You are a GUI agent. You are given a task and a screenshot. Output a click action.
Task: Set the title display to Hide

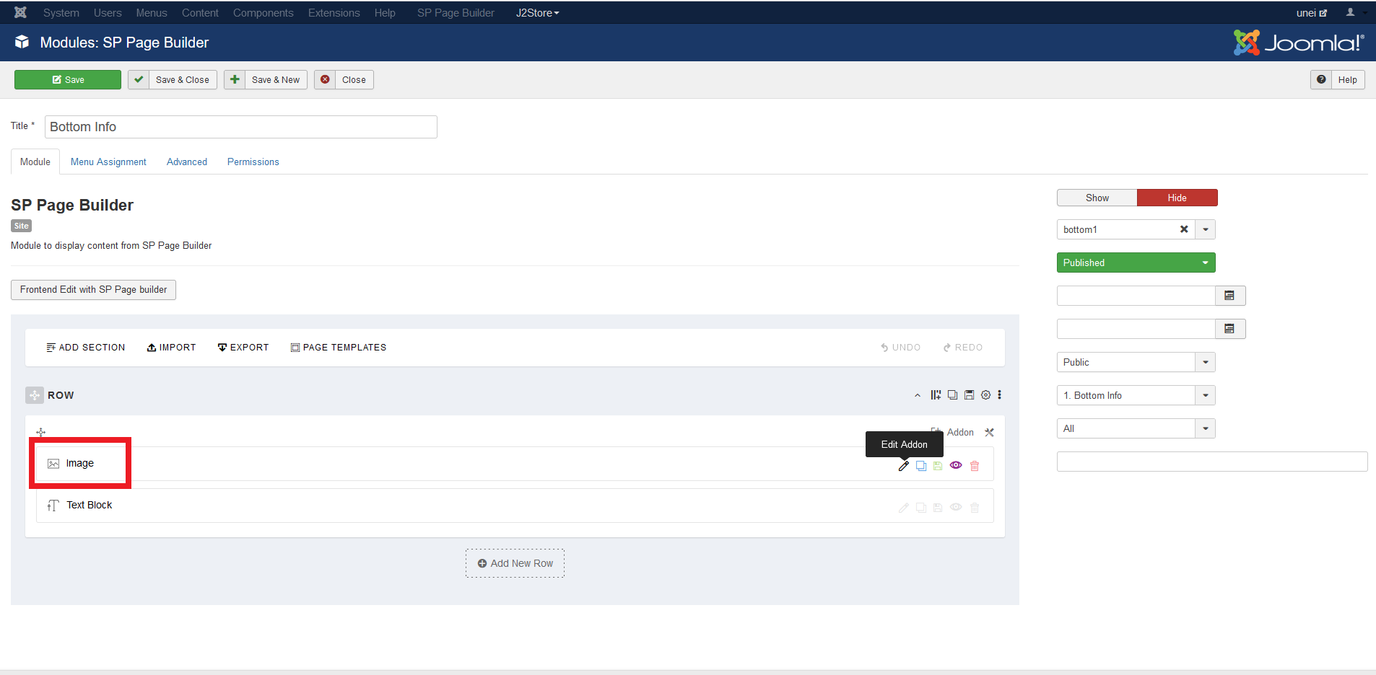(x=1177, y=198)
